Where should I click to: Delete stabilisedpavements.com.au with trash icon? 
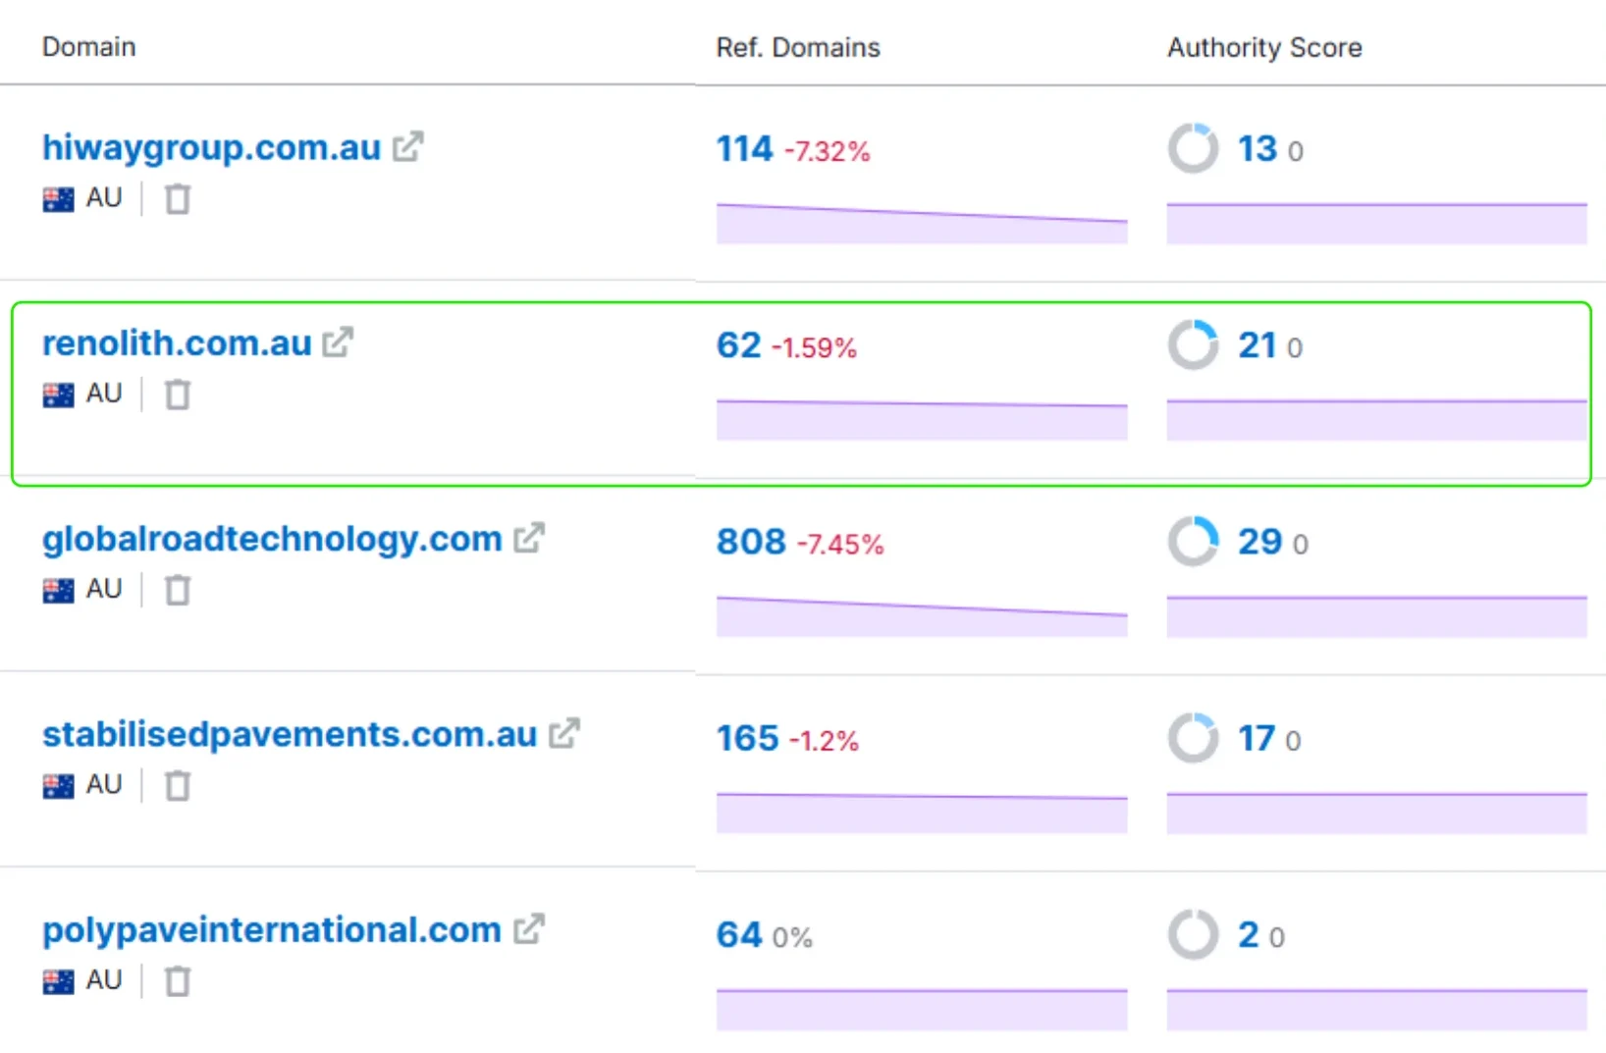tap(178, 786)
